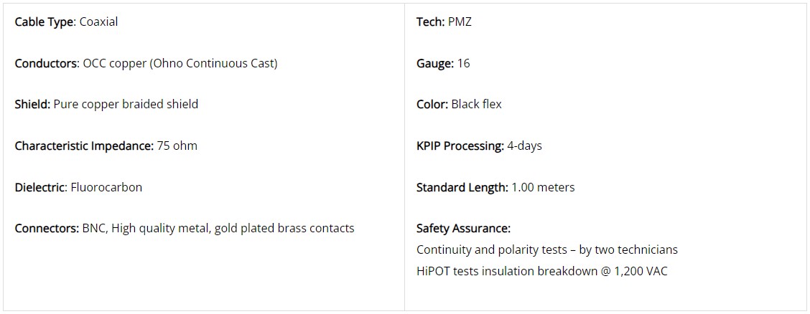This screenshot has height=314, width=810.
Task: Click the Conductors label
Action: [x=47, y=63]
